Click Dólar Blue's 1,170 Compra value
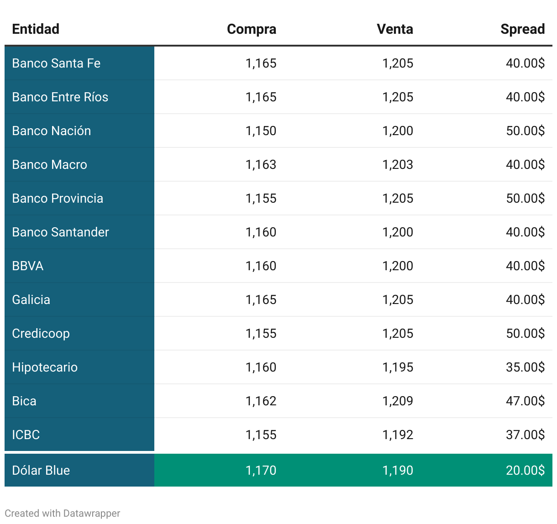 pos(261,471)
